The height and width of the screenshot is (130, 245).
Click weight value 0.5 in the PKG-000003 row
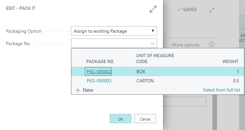pyautogui.click(x=236, y=81)
